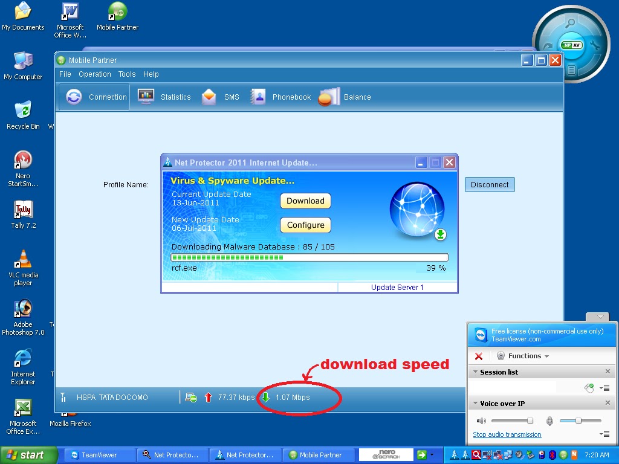Image resolution: width=619 pixels, height=464 pixels.
Task: Select the My Computer desktop icon
Action: point(23,66)
